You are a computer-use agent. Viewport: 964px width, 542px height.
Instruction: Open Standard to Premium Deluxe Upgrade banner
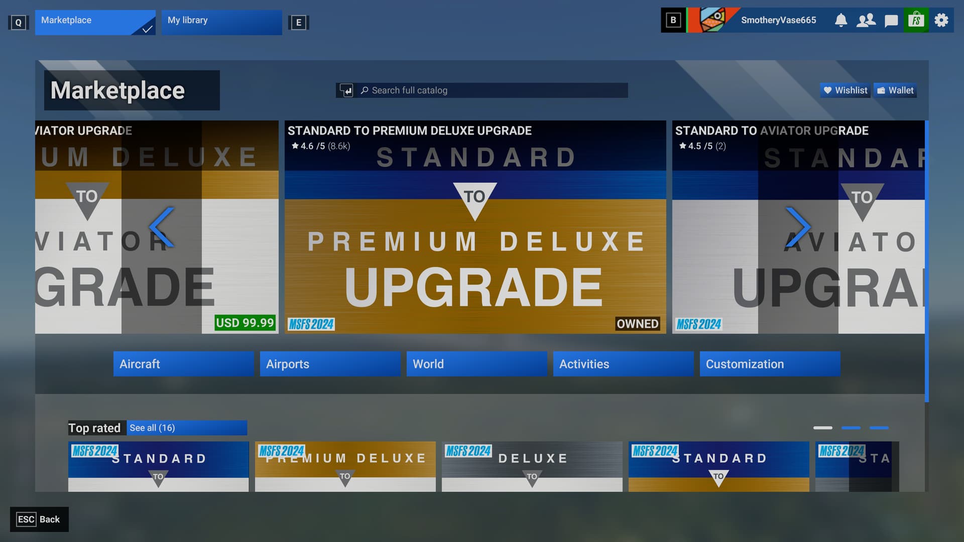tap(475, 227)
